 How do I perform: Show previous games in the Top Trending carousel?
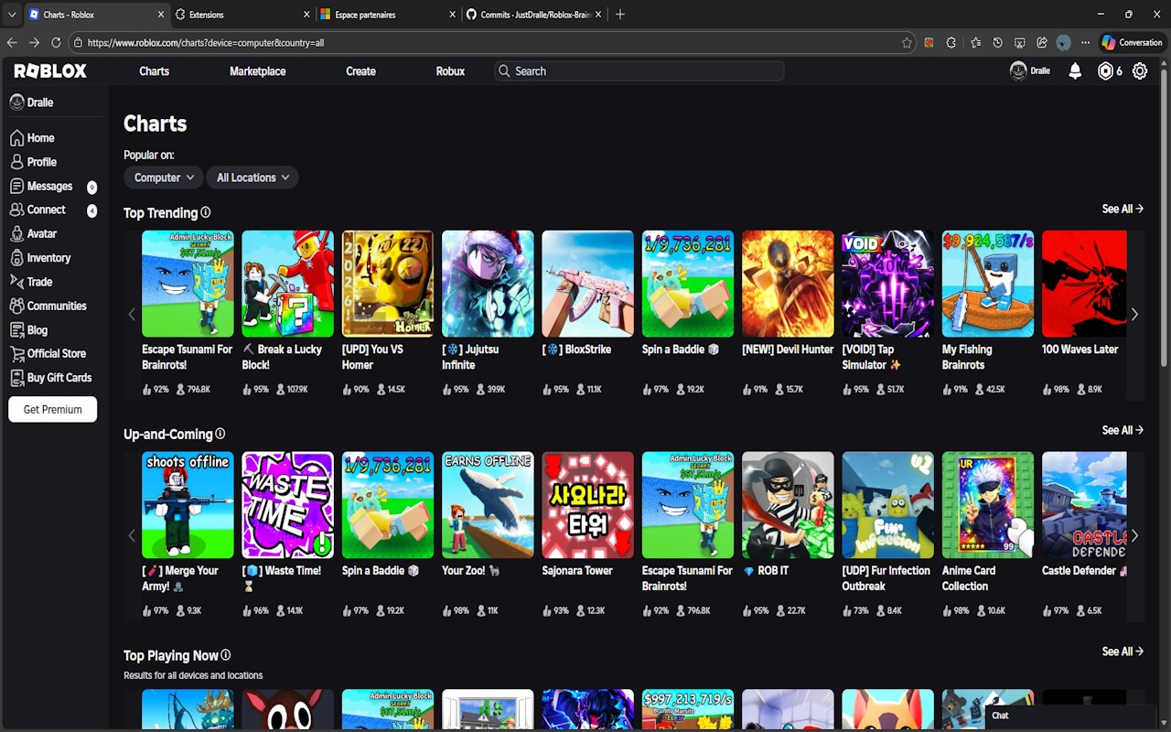point(132,314)
